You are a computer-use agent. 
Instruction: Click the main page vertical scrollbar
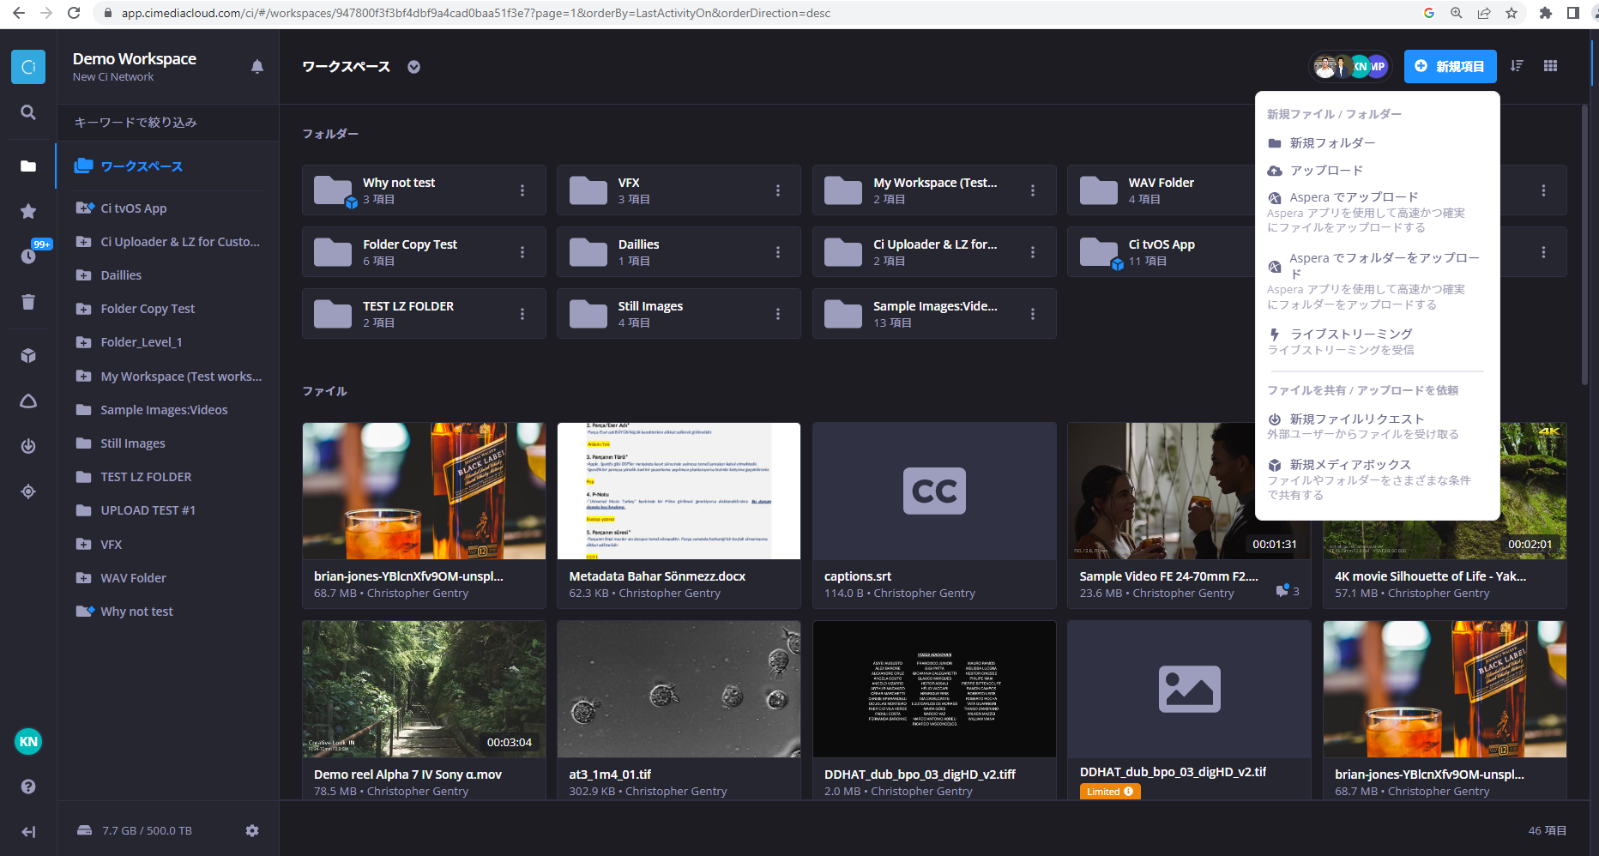[x=1584, y=244]
